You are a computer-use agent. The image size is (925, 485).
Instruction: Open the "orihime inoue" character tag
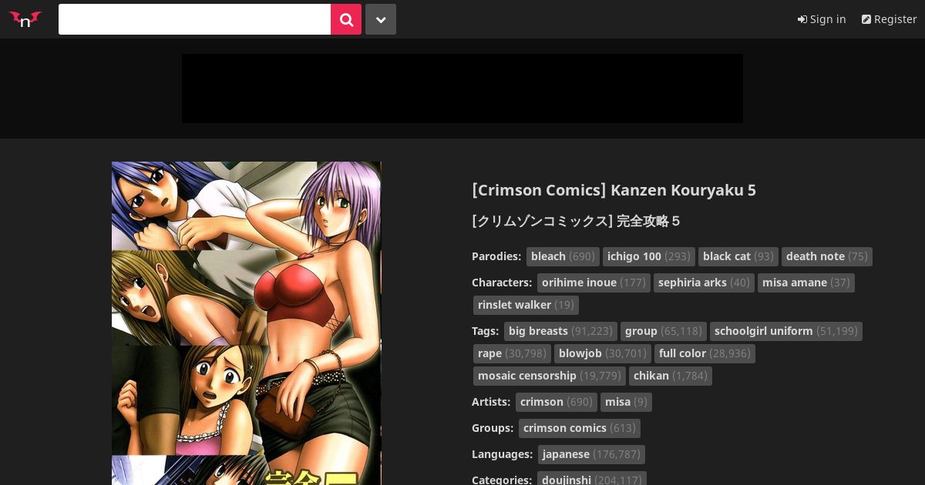coord(594,283)
